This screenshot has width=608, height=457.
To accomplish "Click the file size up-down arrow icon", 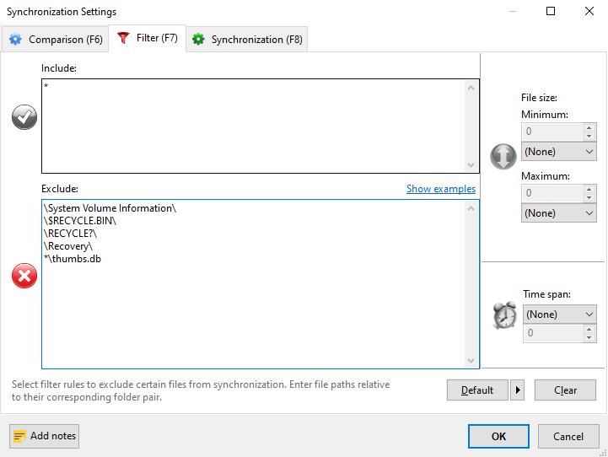I will [503, 157].
